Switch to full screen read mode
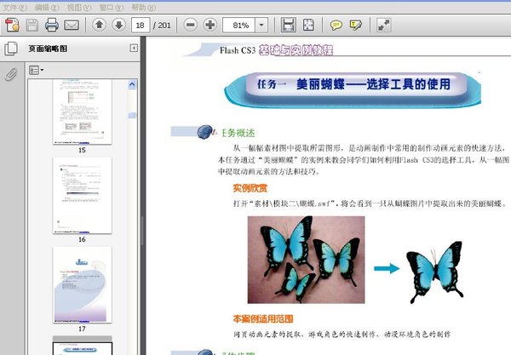This screenshot has width=511, height=355. tap(383, 25)
